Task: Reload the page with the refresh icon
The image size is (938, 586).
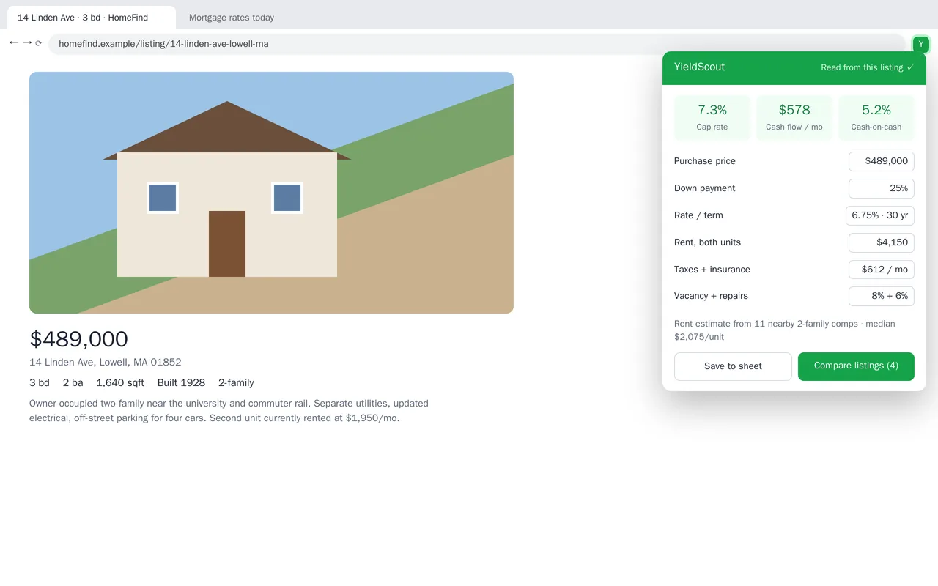Action: [38, 44]
